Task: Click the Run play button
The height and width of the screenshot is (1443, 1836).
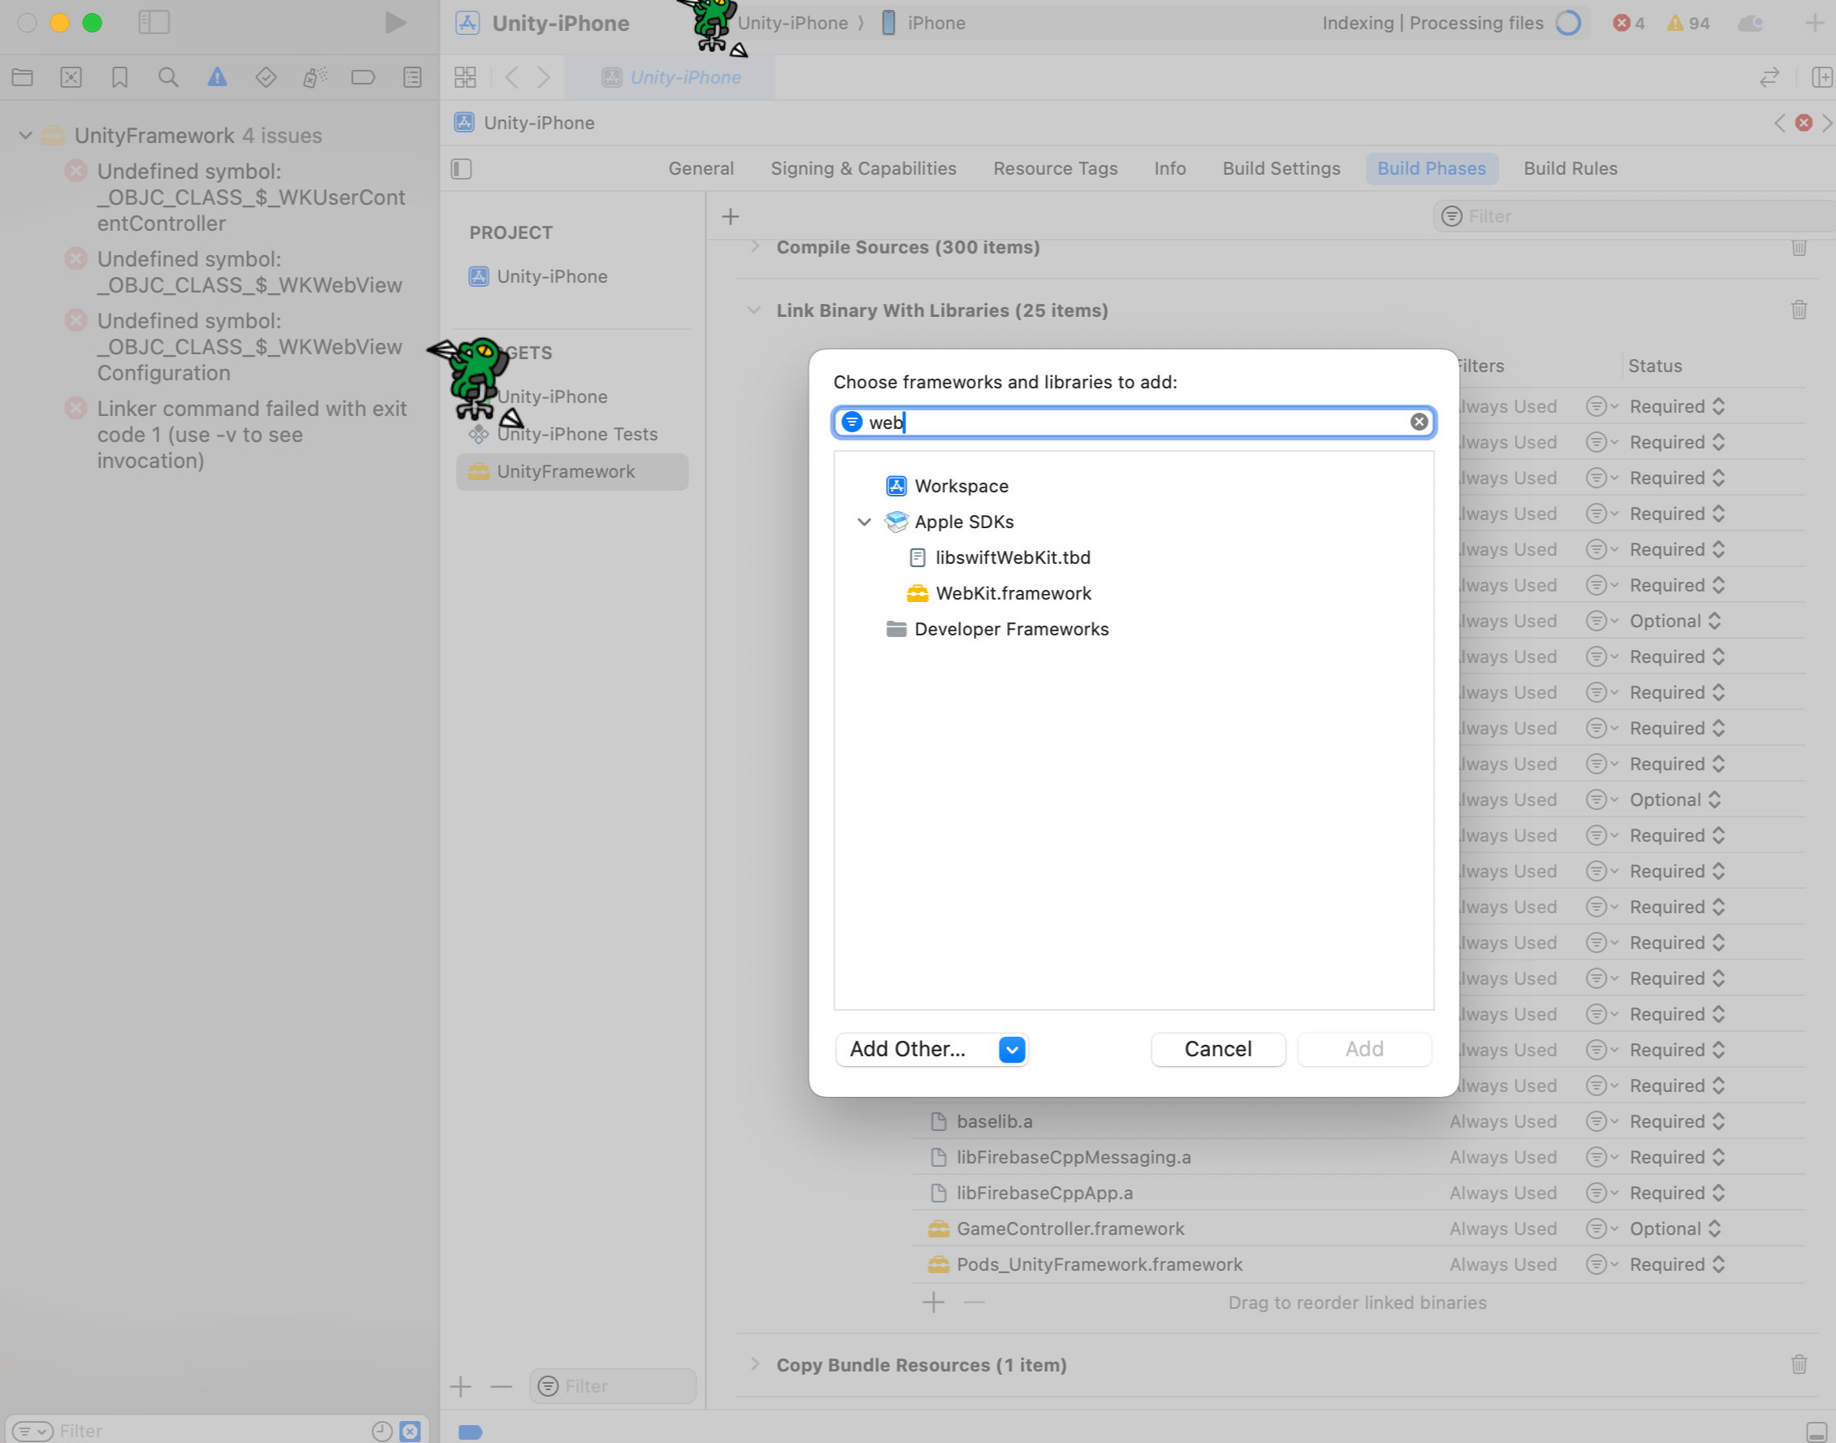Action: (394, 23)
